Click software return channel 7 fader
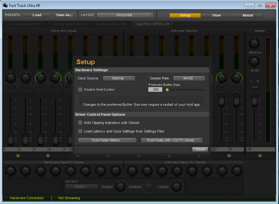 (222, 100)
